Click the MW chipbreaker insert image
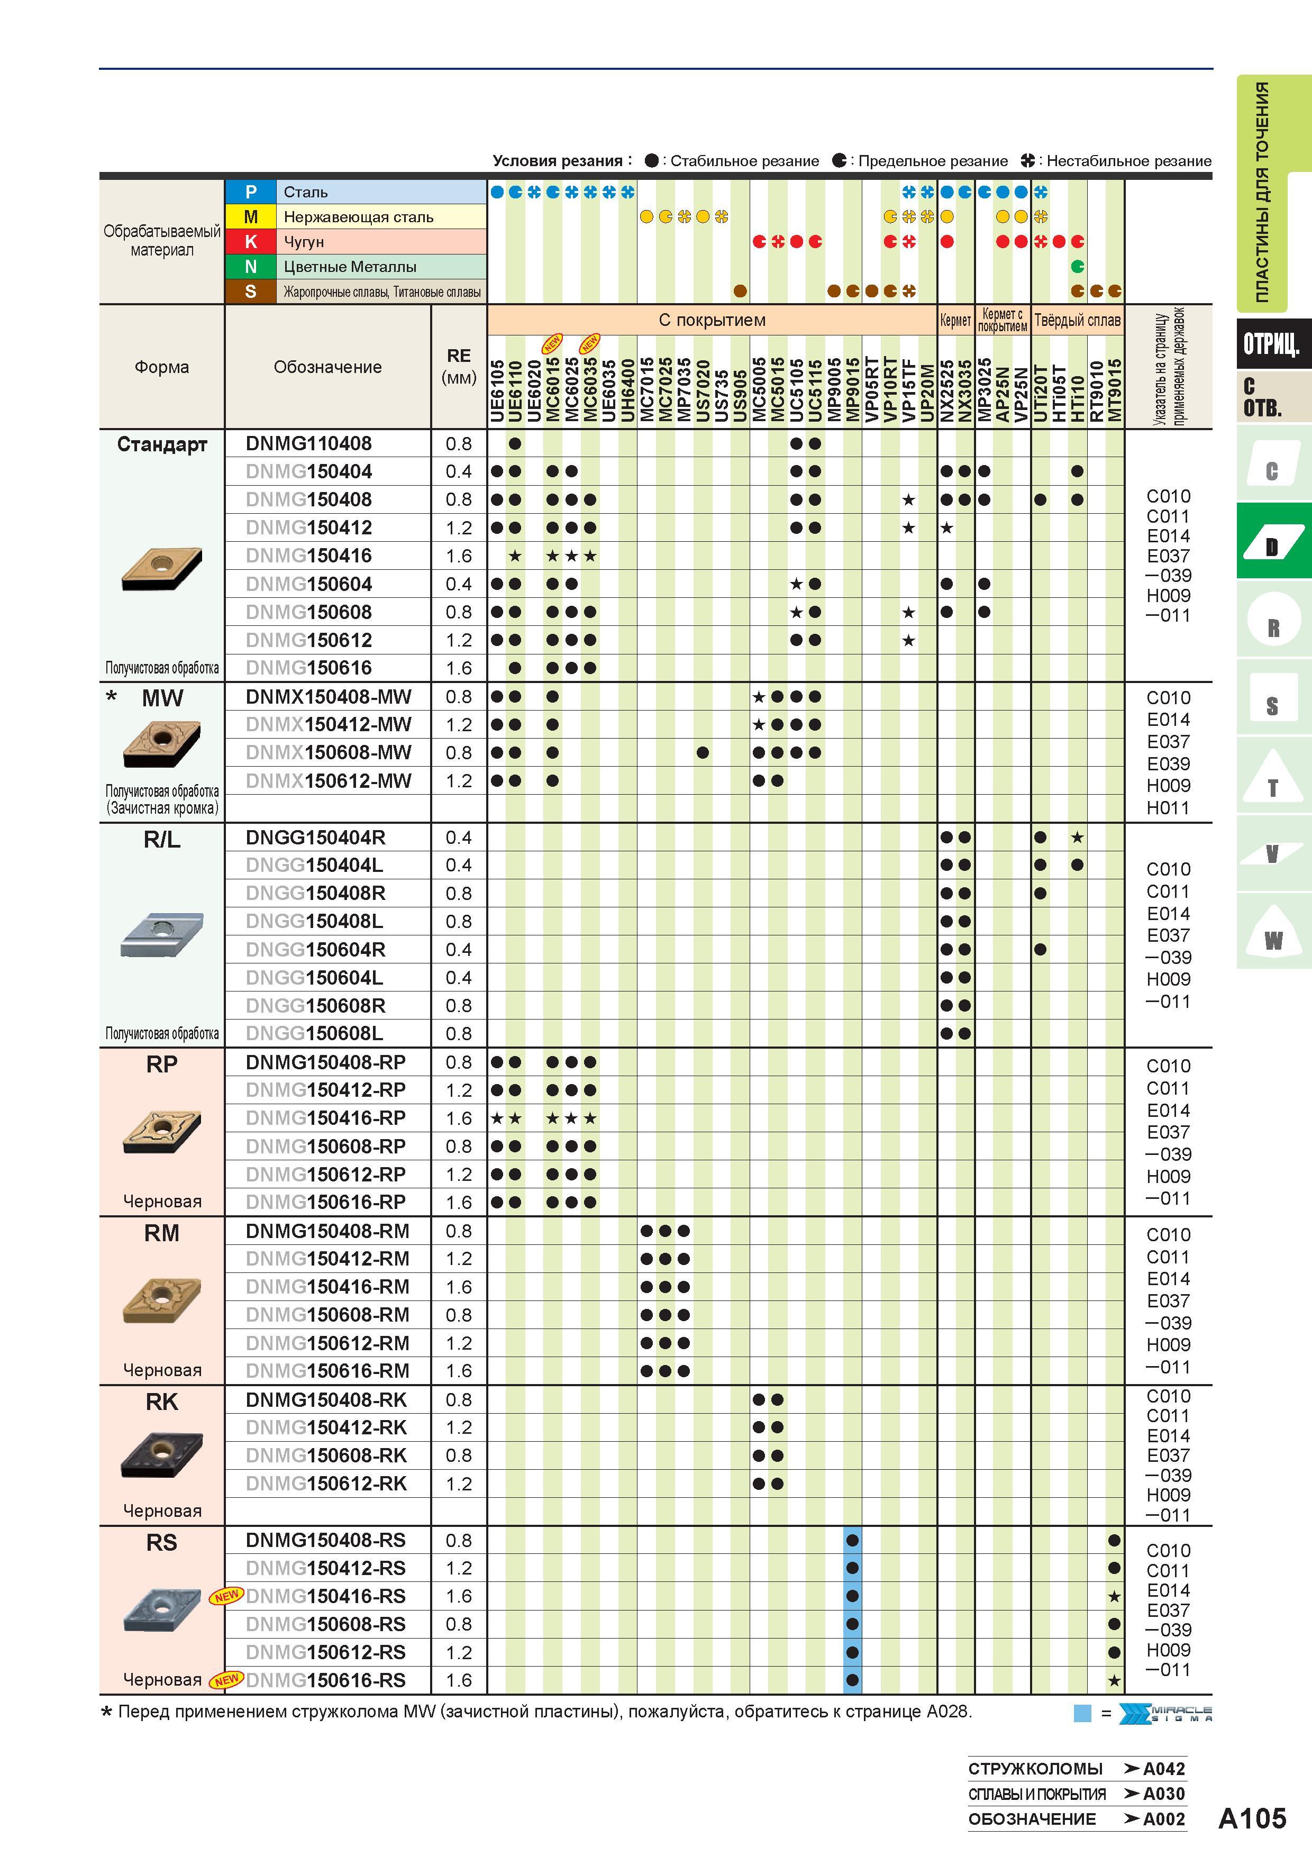This screenshot has height=1856, width=1312. [162, 744]
